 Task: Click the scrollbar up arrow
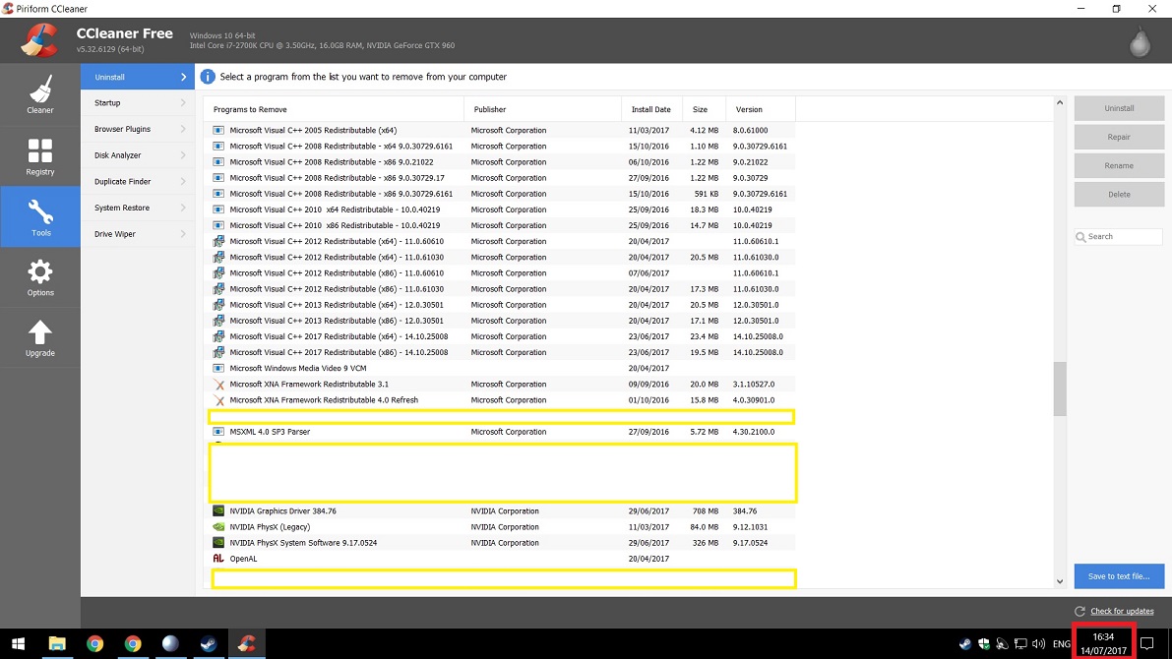tap(1060, 102)
